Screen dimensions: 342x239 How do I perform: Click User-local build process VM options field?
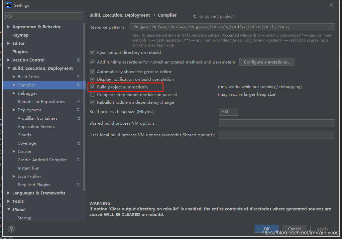click(x=277, y=135)
